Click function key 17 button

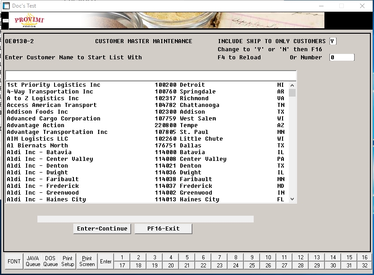pos(122,265)
